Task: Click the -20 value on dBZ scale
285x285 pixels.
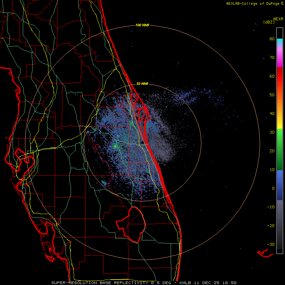Action: [271, 225]
